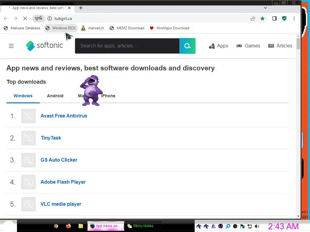Open the black face tray icon

235,226
